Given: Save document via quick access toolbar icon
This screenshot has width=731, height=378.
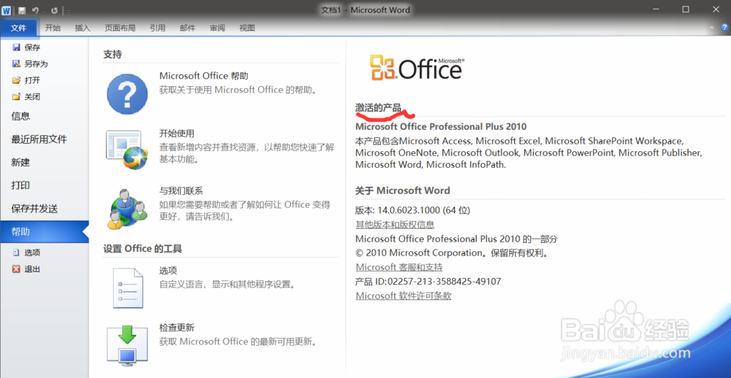Looking at the screenshot, I should point(22,10).
